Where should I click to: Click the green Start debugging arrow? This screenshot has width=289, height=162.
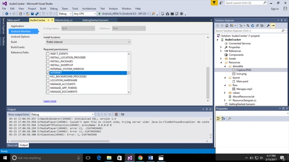pos(100,14)
